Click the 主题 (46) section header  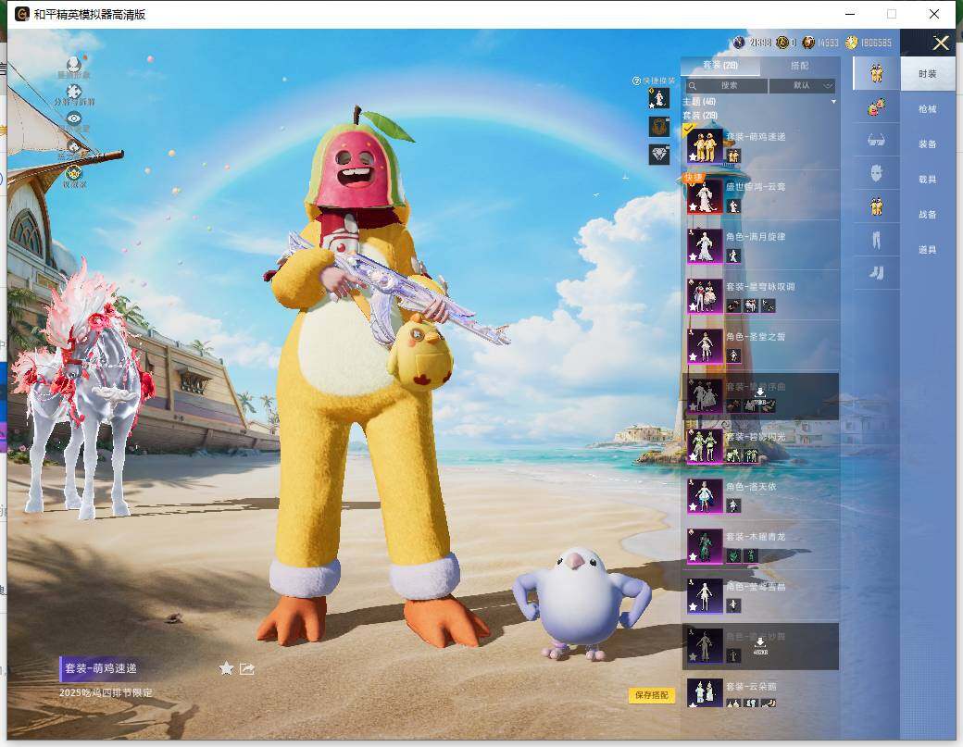click(699, 101)
